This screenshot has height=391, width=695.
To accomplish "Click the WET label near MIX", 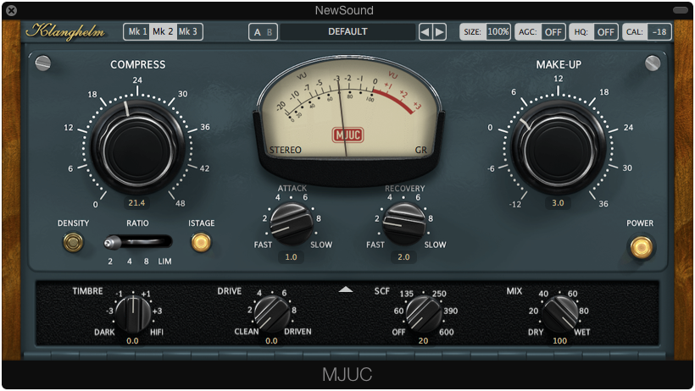I will click(582, 332).
